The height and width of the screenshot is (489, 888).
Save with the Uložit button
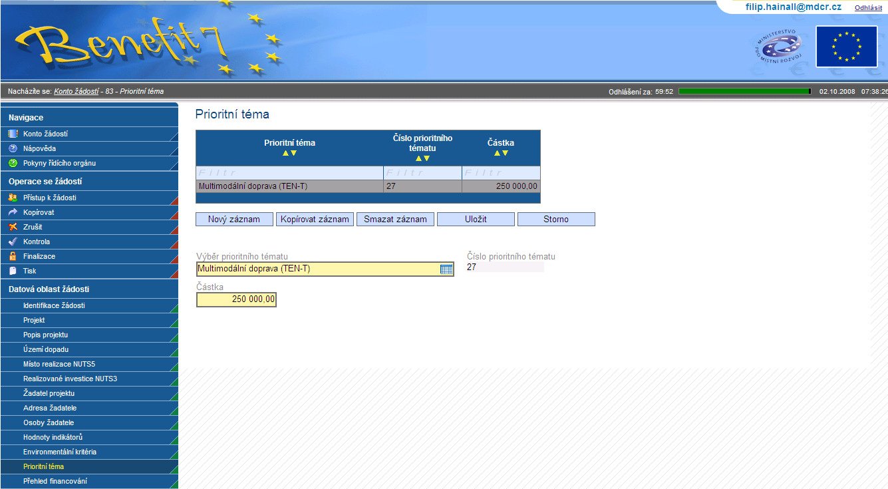pos(476,219)
